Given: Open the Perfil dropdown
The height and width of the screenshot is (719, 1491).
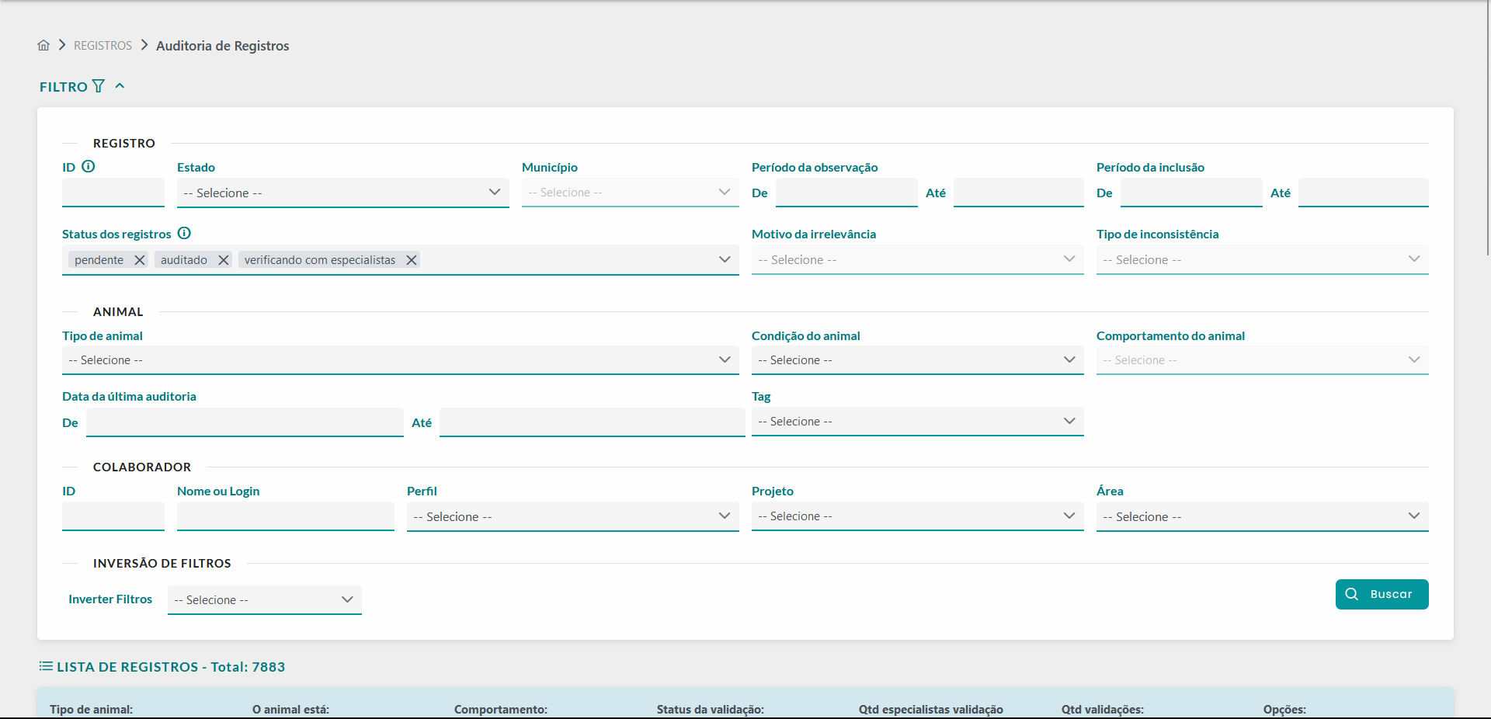Looking at the screenshot, I should click(x=573, y=516).
